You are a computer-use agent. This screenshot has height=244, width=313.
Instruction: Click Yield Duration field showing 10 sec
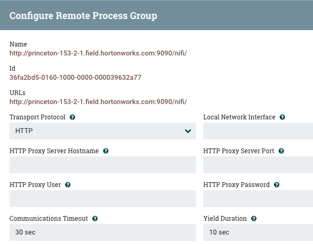coord(258,232)
